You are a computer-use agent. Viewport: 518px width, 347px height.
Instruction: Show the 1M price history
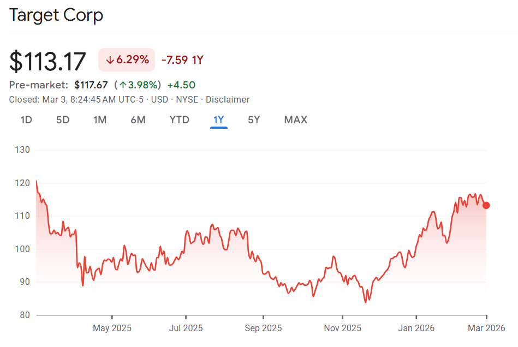point(100,119)
